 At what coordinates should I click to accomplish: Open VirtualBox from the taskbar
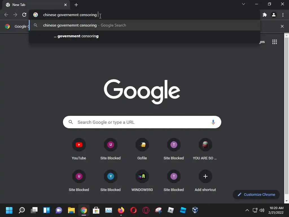pyautogui.click(x=195, y=210)
